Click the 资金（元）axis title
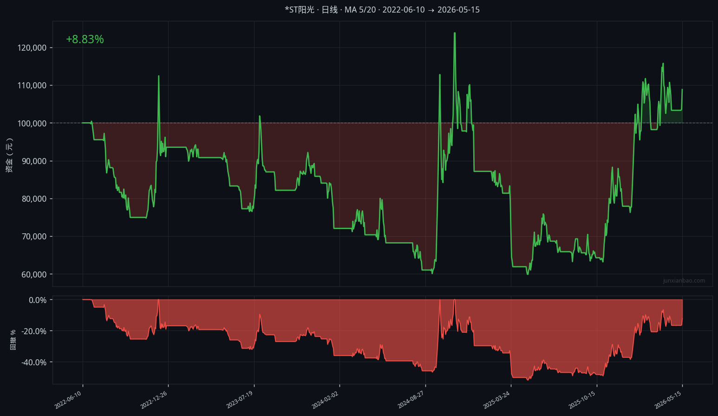718x416 pixels. pos(9,155)
